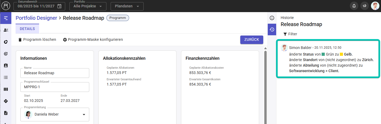Open the Datumsbereich calendar picker
Screen dimensions: 381x124
click(x=59, y=6)
